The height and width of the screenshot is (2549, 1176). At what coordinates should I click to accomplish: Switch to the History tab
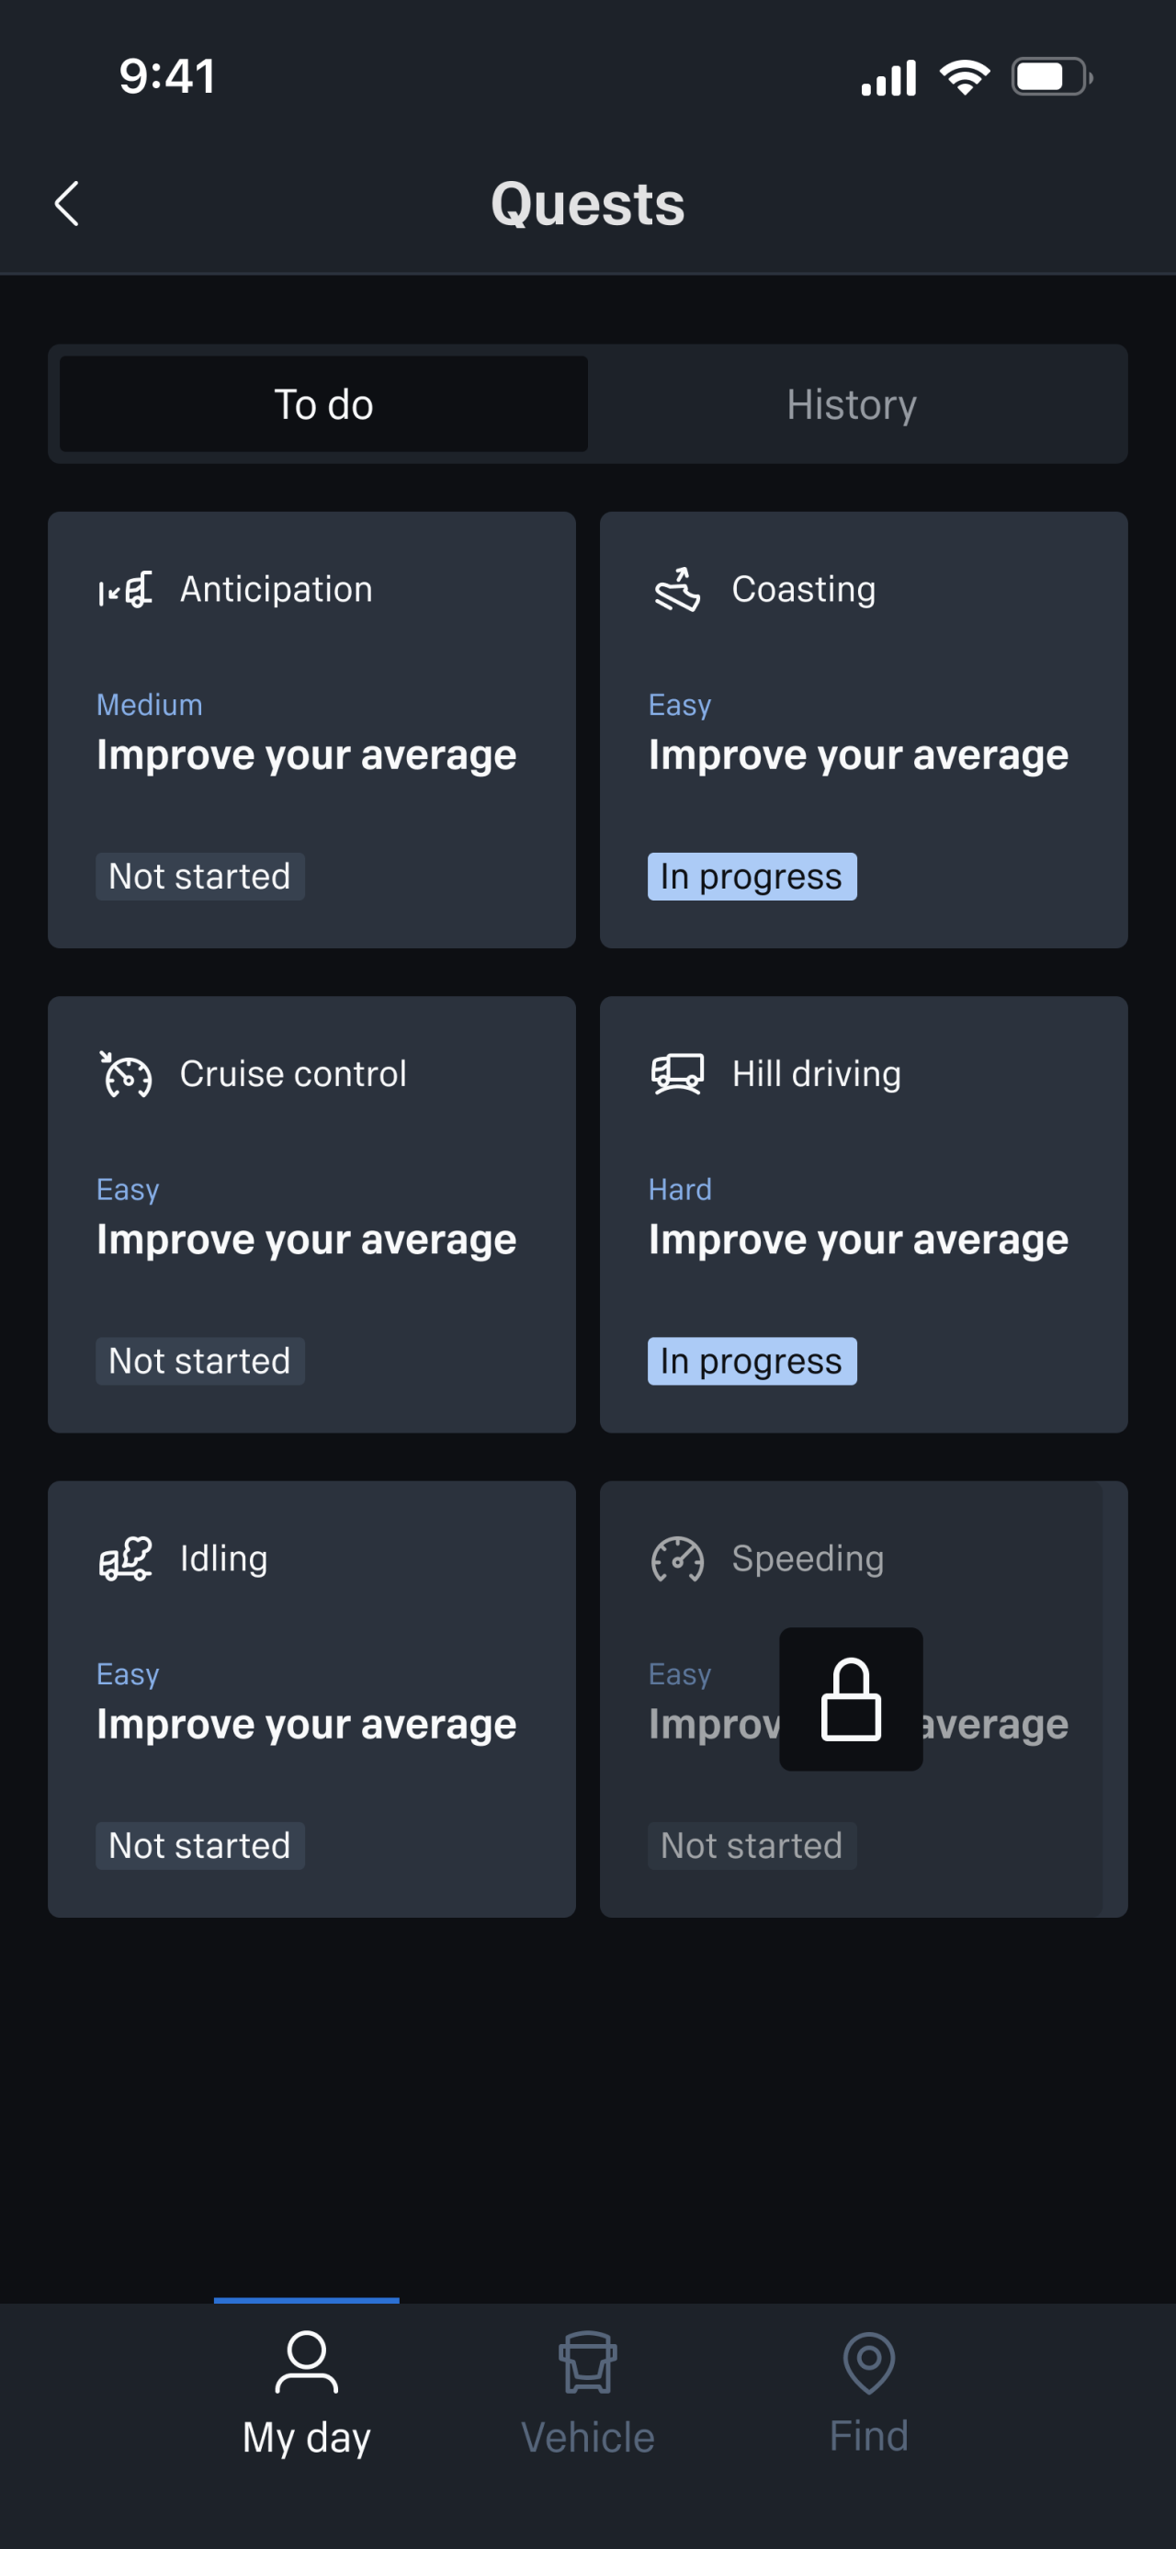pos(852,404)
